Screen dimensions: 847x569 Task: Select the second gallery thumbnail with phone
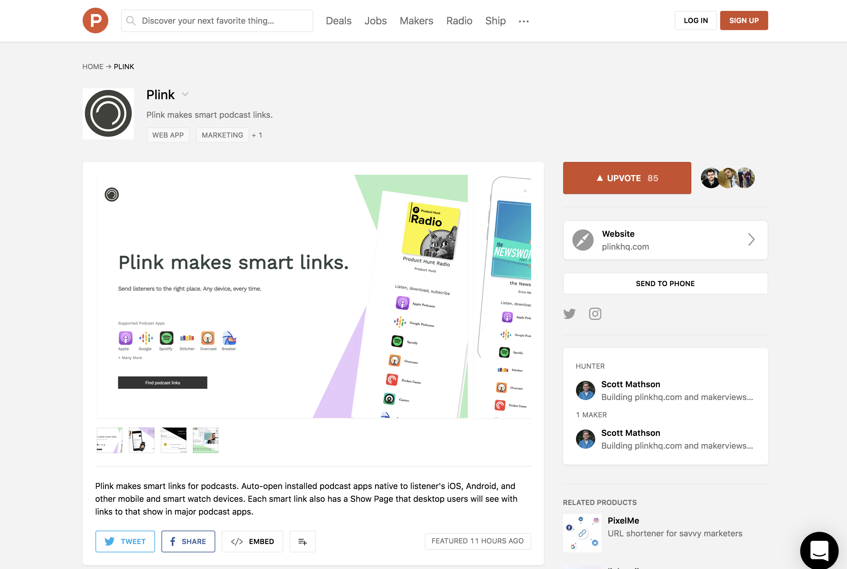click(x=141, y=440)
